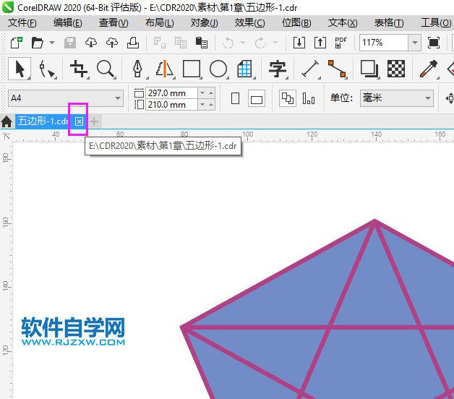Decrease page height with down arrow
This screenshot has height=399, width=454.
[202, 105]
